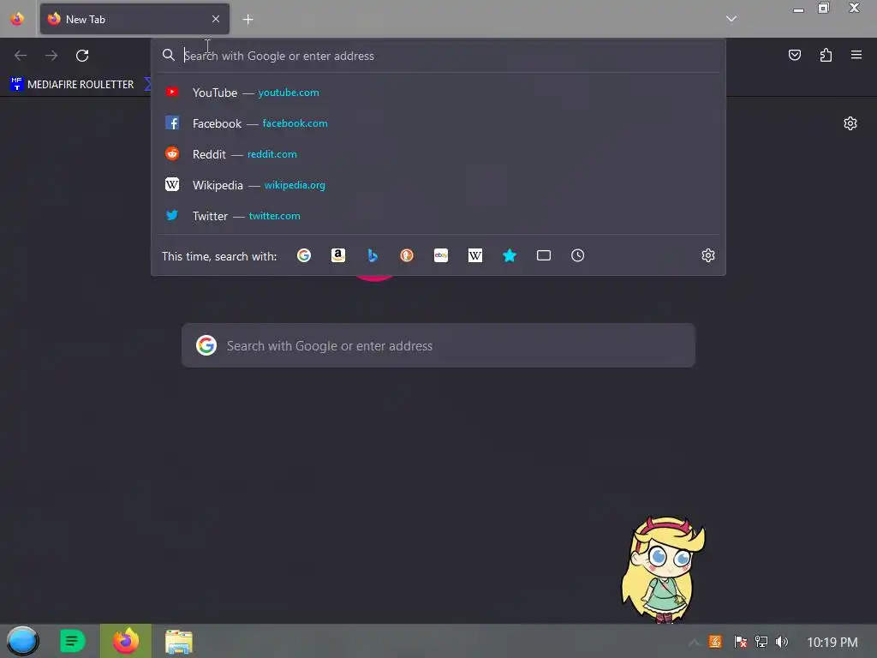Expand the list all tabs chevron
Viewport: 877px width, 658px height.
[x=731, y=19]
